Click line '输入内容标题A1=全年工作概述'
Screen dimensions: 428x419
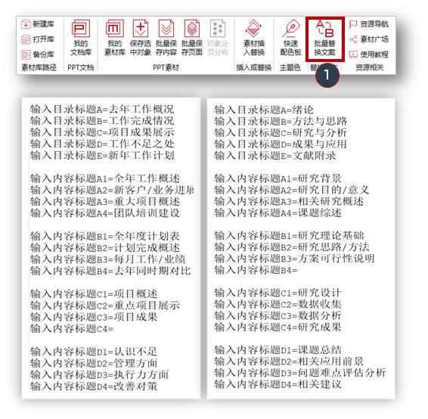(105, 178)
